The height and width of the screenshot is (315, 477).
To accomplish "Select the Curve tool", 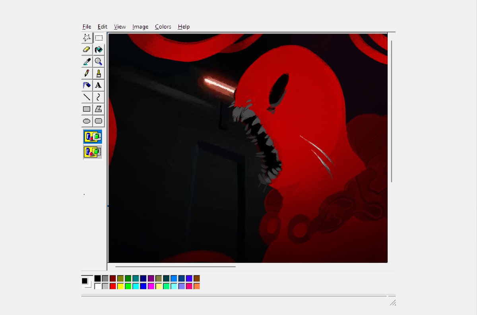I will 99,97.
